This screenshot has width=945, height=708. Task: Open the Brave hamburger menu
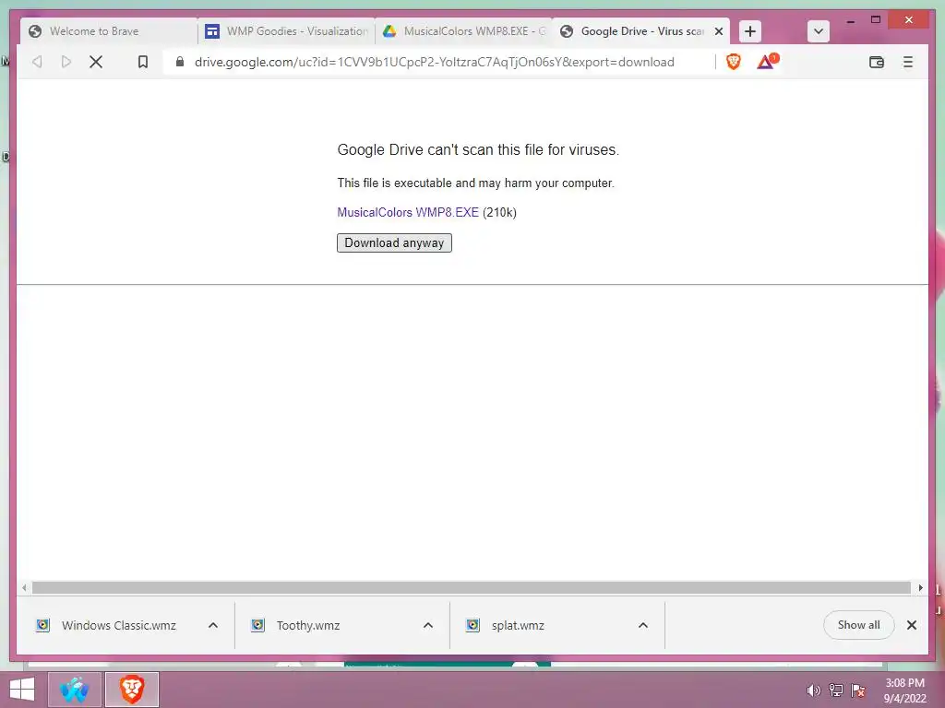[908, 62]
